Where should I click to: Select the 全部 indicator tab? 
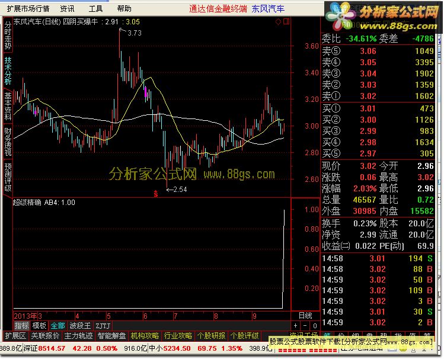pos(58,326)
